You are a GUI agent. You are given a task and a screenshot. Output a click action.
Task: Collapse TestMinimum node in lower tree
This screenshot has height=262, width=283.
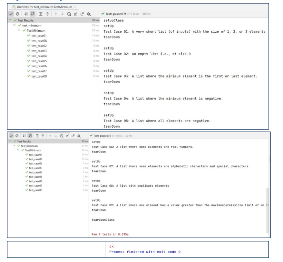(18, 150)
